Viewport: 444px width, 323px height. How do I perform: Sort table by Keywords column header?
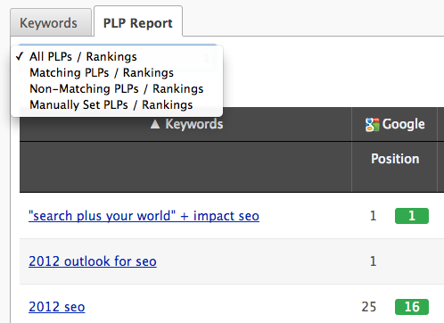point(194,124)
